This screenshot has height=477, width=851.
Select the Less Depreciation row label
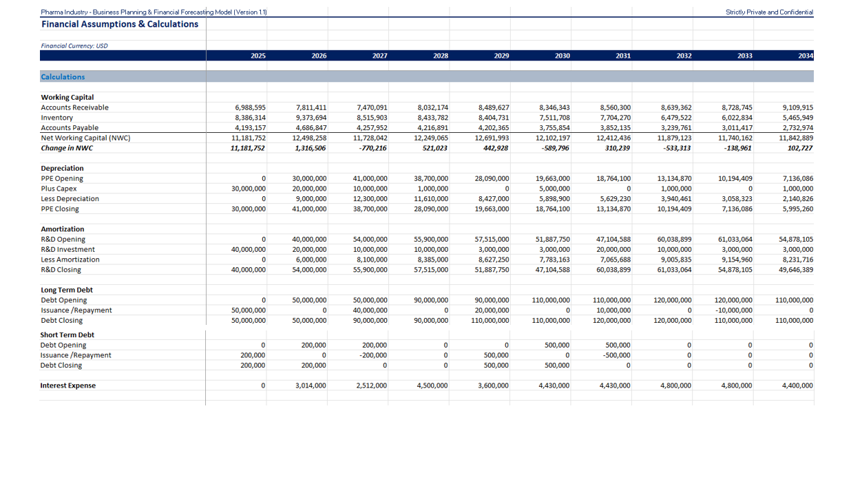70,199
